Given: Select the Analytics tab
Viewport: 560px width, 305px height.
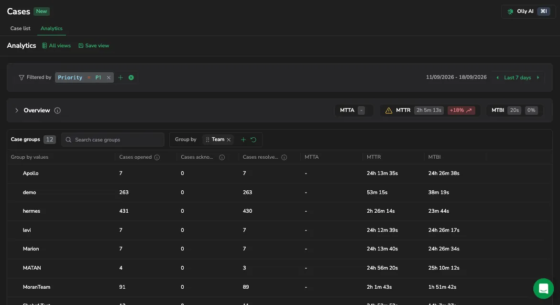Looking at the screenshot, I should [52, 29].
